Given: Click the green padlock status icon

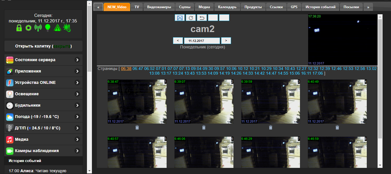Looking at the screenshot, I should 19,28.
